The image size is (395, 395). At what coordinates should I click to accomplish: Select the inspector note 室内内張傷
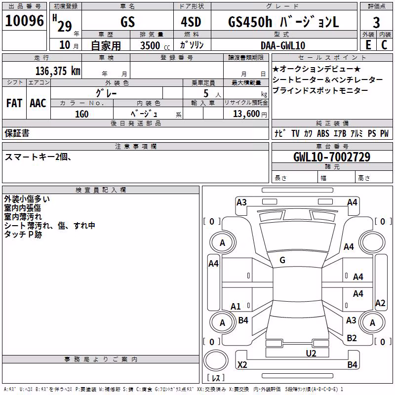pyautogui.click(x=22, y=208)
